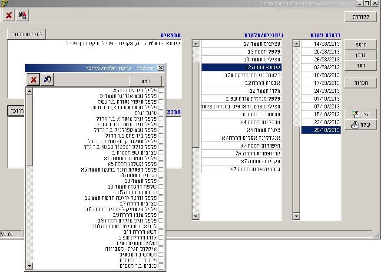The height and width of the screenshot is (273, 381).
Task: Click the הוסף button
Action: (x=361, y=44)
